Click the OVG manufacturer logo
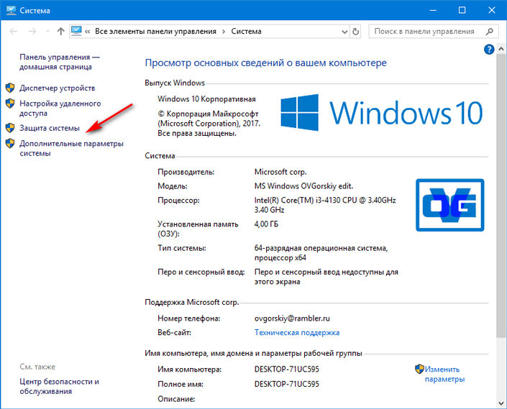 click(449, 205)
